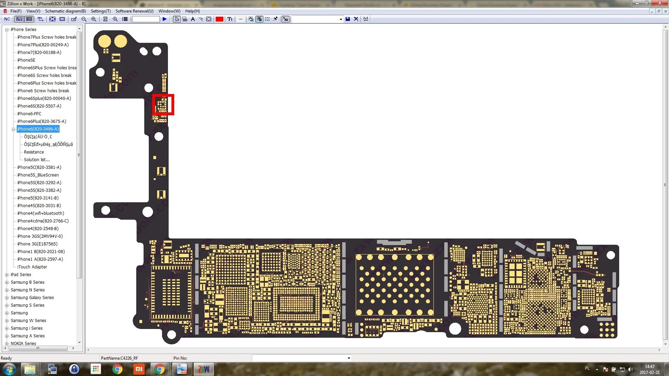Click the fit-to-window arrows icon

(x=52, y=19)
